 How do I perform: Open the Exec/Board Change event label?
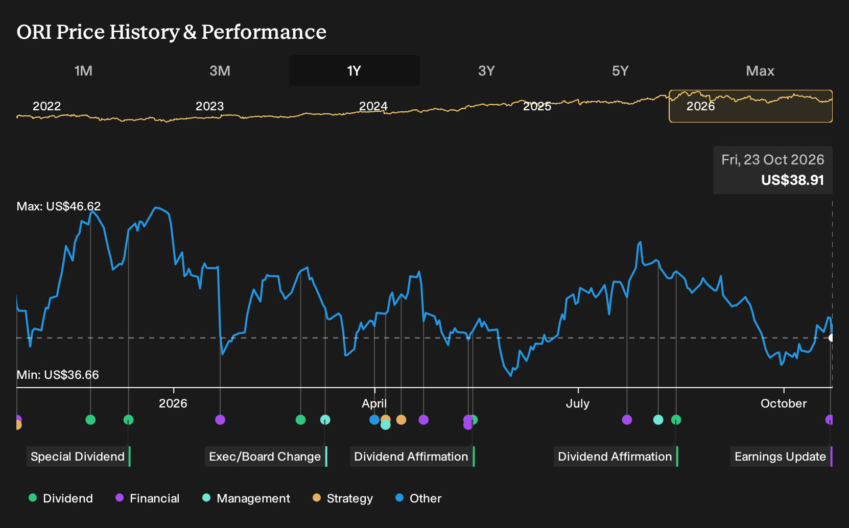(266, 457)
